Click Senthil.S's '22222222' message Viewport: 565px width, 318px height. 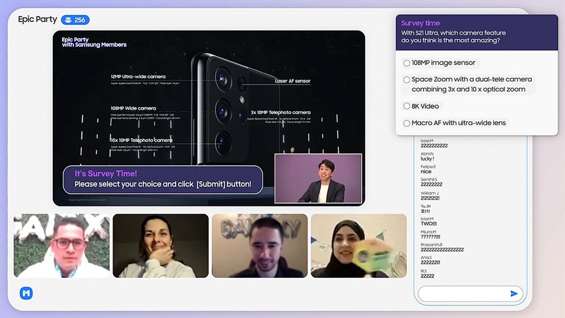coord(431,185)
